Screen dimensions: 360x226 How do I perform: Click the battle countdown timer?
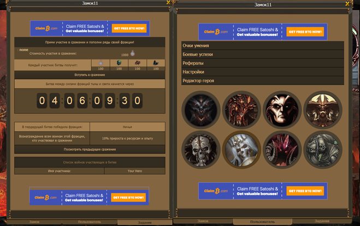(90, 101)
